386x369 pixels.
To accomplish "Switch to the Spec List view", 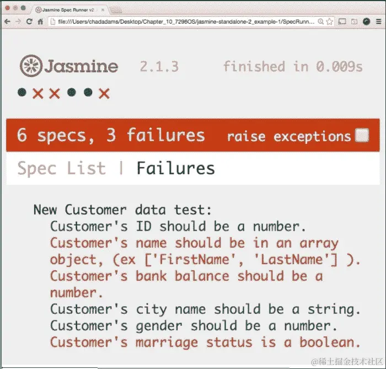I will (x=62, y=168).
